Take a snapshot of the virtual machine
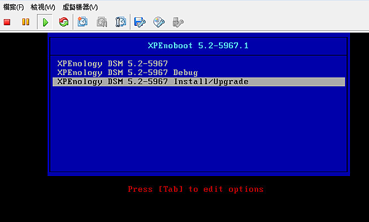 (x=82, y=22)
